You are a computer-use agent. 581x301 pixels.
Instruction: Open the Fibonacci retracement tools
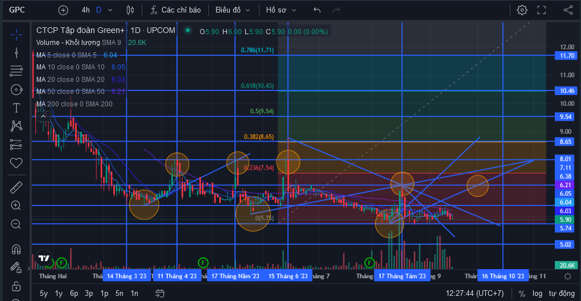(17, 71)
